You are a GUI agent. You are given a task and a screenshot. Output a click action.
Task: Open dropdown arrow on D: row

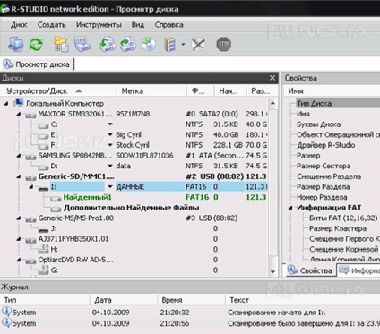click(110, 166)
